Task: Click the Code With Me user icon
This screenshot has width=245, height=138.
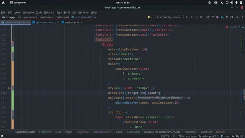Action: [150, 17]
